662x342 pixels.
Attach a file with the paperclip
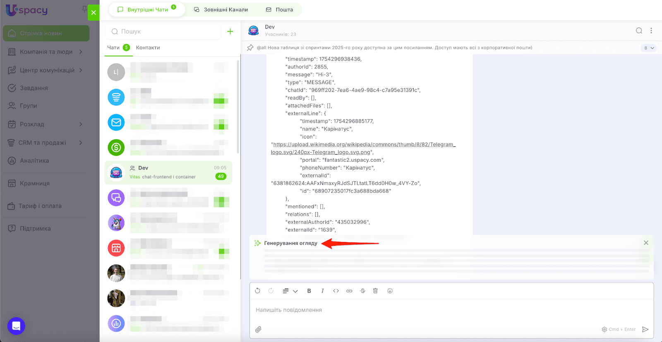[258, 329]
